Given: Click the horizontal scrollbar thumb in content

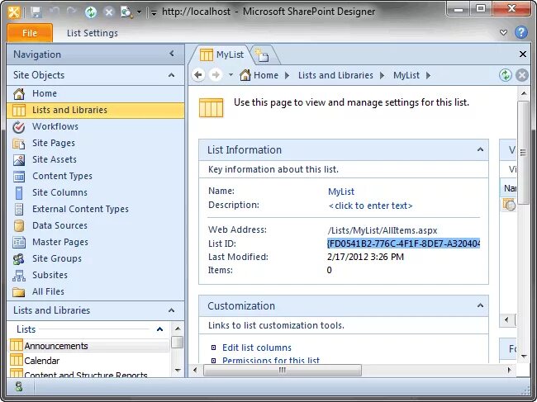Looking at the screenshot, I should [283, 370].
